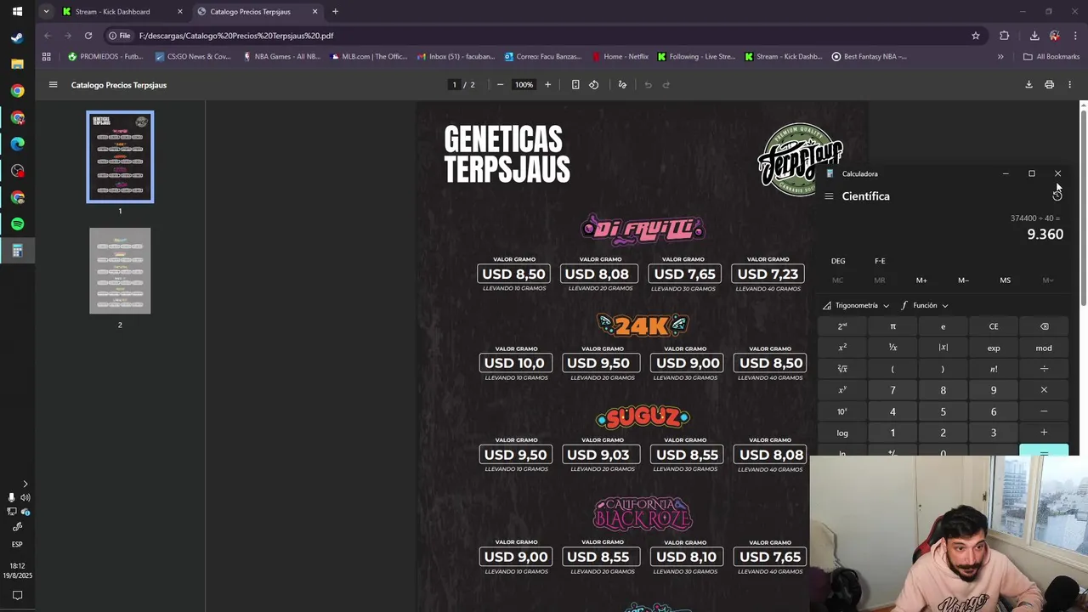
Task: Reload the page in Chrome
Action: click(88, 36)
